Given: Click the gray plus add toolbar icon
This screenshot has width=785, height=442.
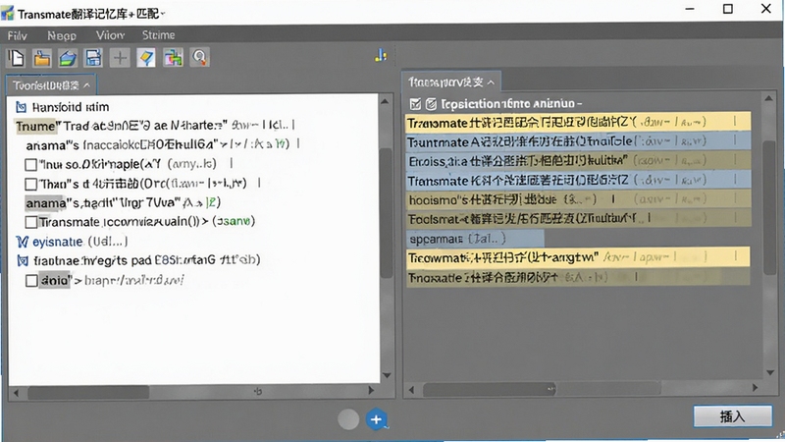Looking at the screenshot, I should (x=120, y=58).
